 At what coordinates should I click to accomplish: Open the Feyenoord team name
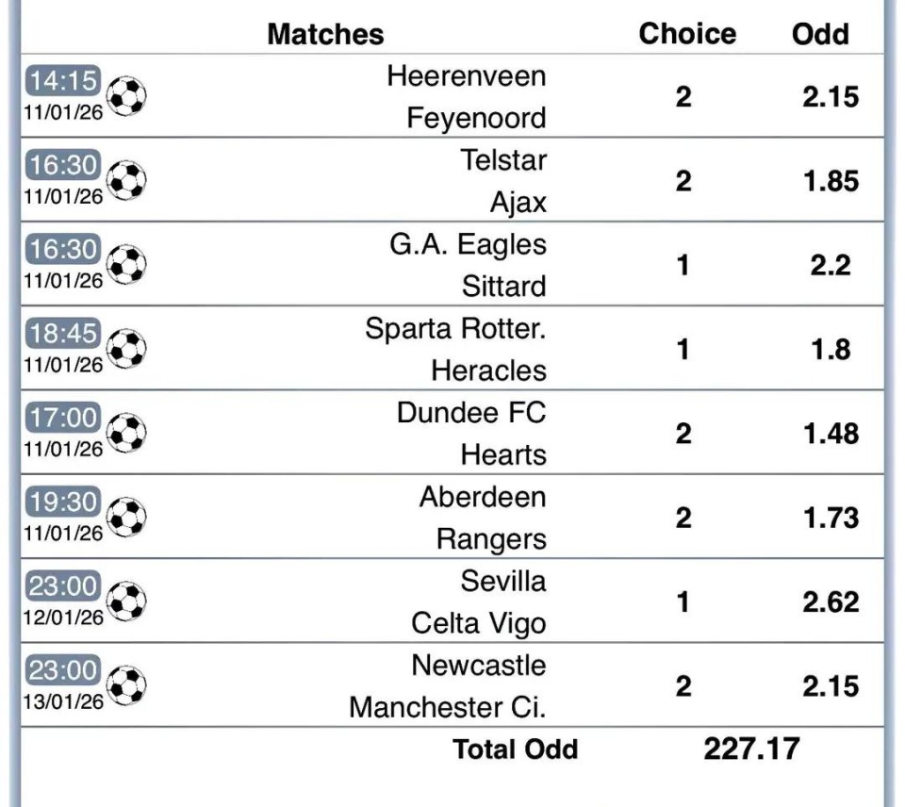click(476, 118)
